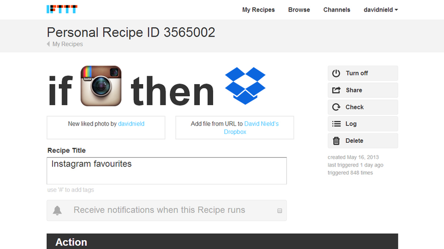The image size is (444, 249).
Task: Click the notification bell icon
Action: [57, 210]
